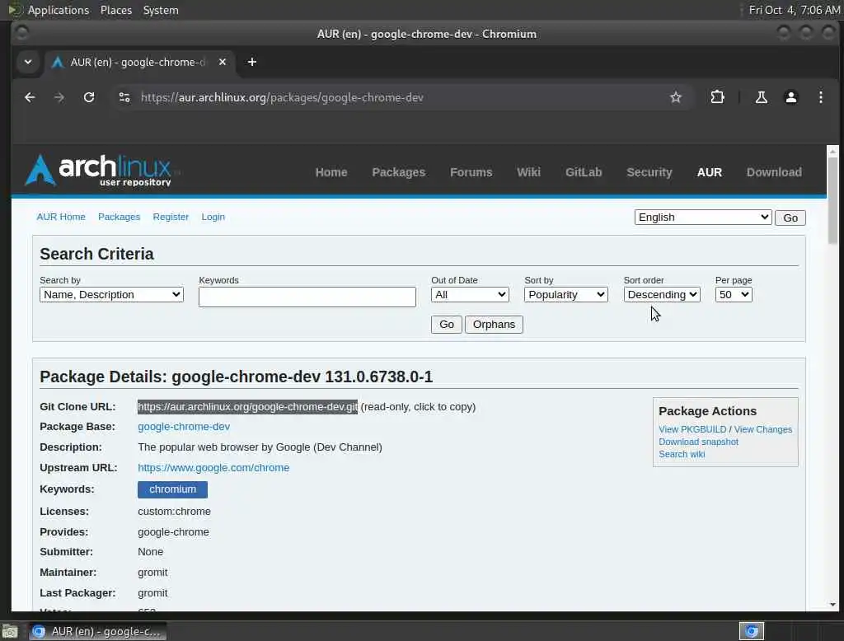Open the Packages sub-navigation link
This screenshot has width=844, height=641.
point(119,217)
